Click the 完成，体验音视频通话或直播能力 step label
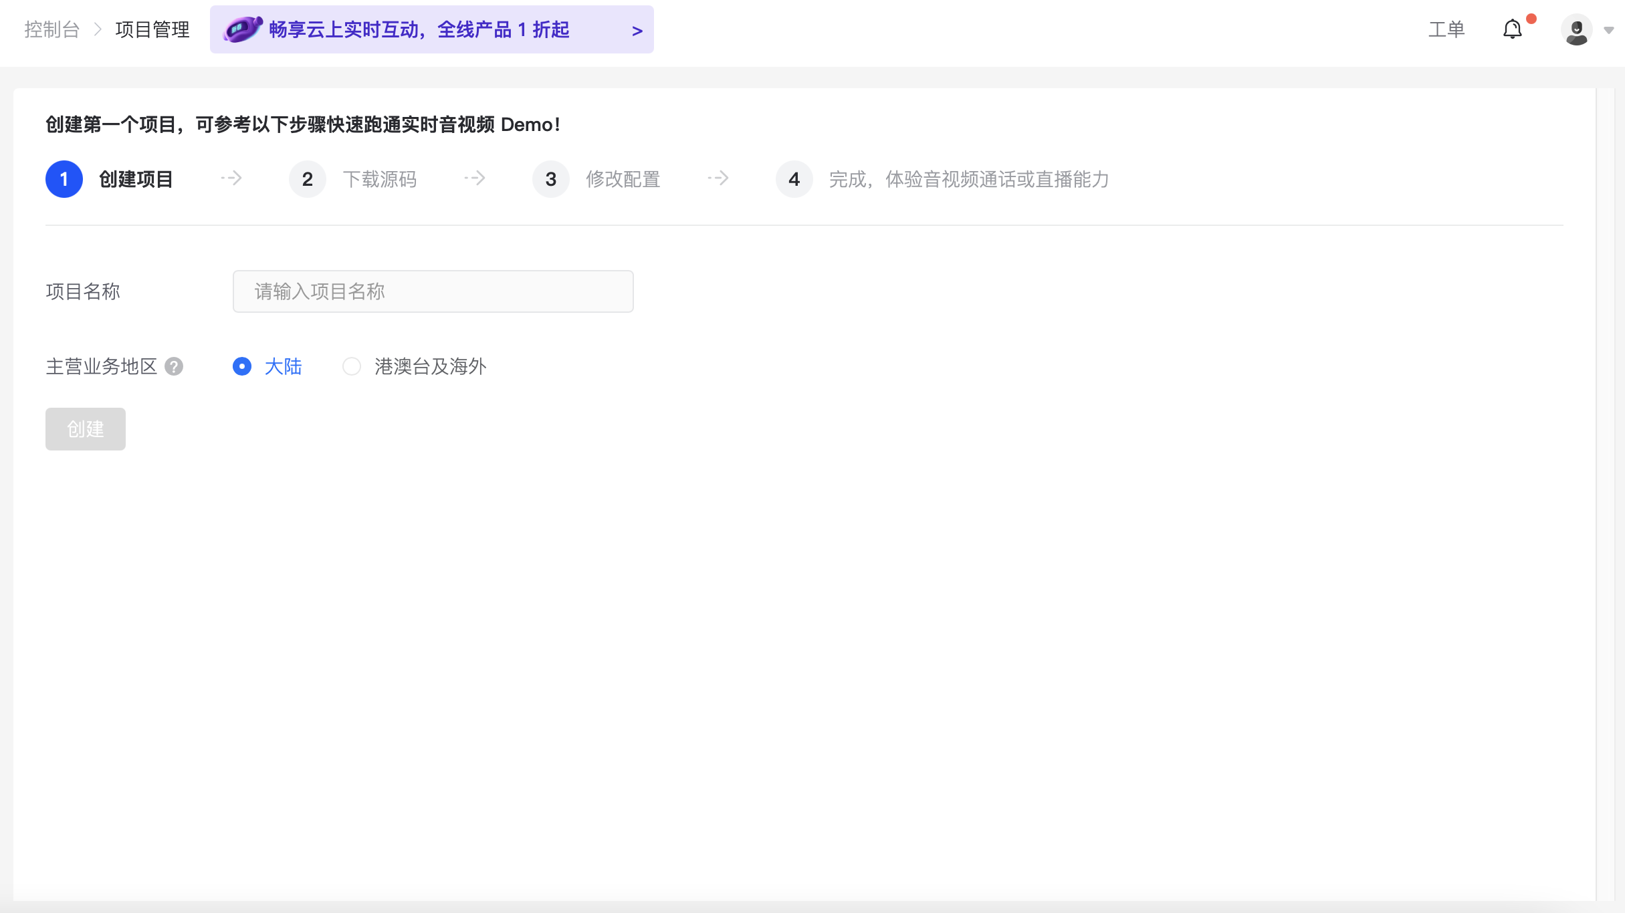 click(x=969, y=179)
